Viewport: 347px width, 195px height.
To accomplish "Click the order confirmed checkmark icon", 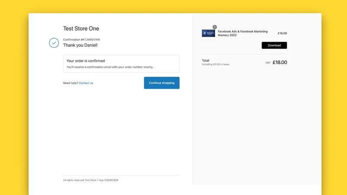I will click(54, 42).
